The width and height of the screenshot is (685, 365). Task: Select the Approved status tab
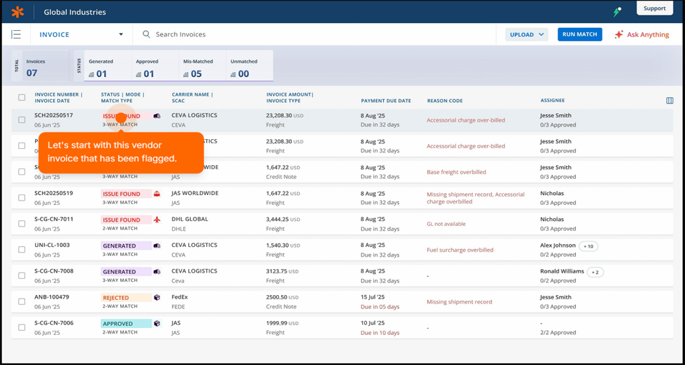[154, 67]
